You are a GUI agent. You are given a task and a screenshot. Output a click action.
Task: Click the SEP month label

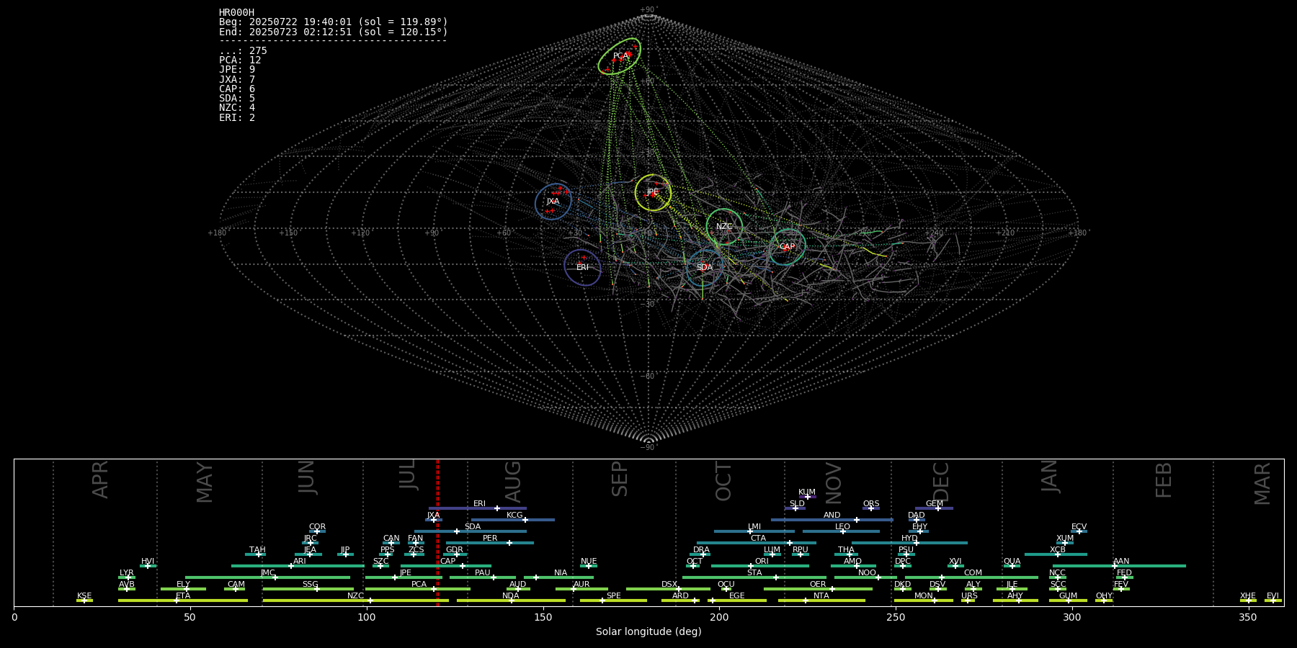[620, 480]
